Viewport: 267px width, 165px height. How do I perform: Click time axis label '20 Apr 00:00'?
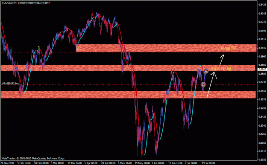(109, 163)
